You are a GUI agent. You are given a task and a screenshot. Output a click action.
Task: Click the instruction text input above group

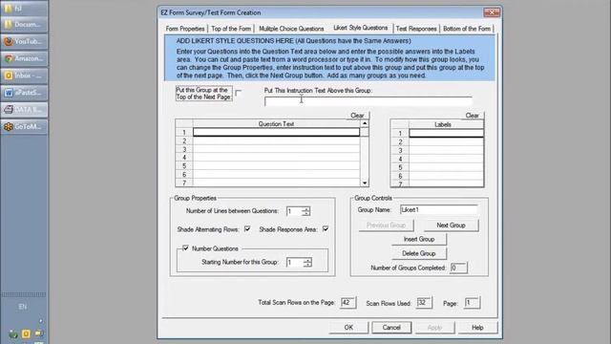pos(369,101)
